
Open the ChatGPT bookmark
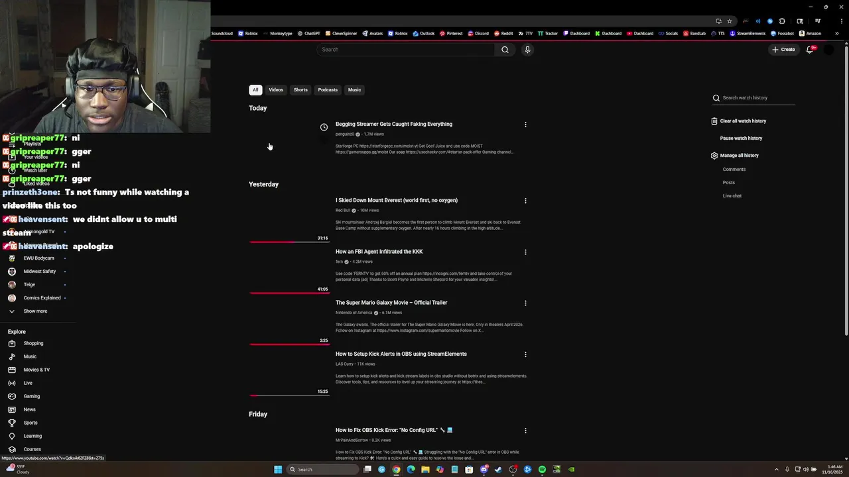[x=309, y=33]
